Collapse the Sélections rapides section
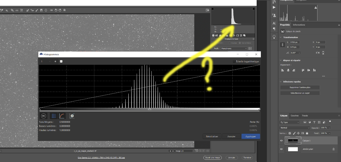Image resolution: width=341 pixels, height=162 pixels. click(x=281, y=82)
